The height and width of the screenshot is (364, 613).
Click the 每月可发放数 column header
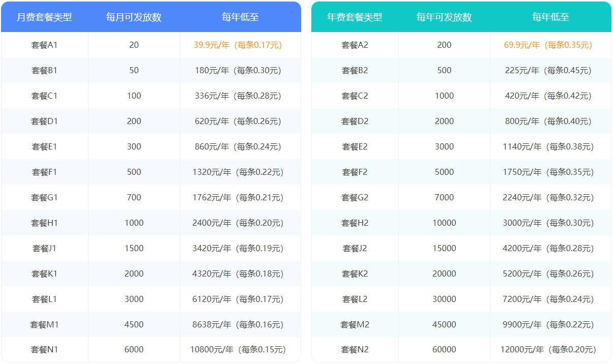coord(134,17)
